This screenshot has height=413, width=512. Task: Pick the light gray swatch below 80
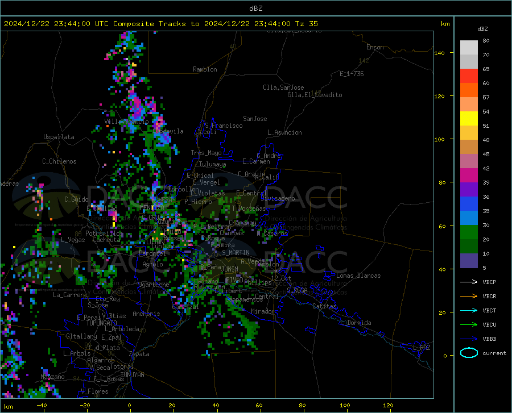pos(469,48)
